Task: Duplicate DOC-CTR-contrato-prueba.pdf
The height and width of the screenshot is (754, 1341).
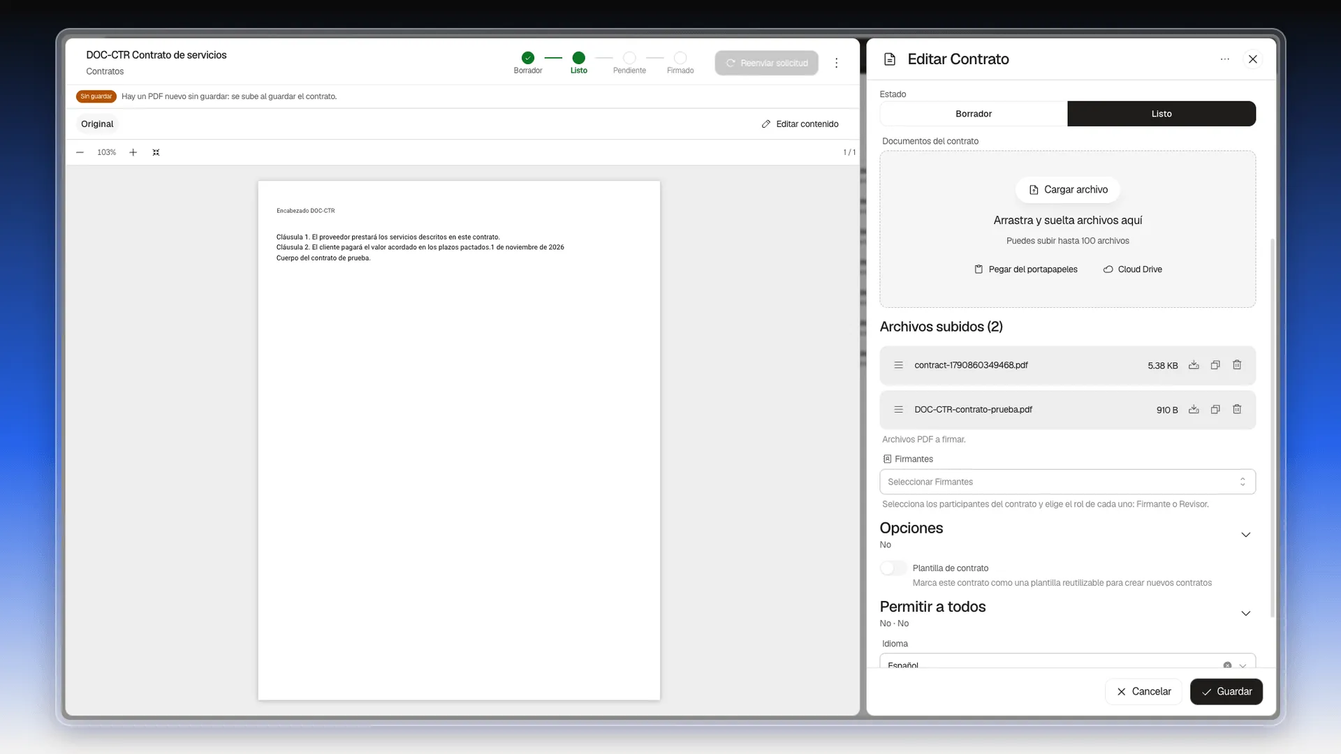Action: 1215,410
